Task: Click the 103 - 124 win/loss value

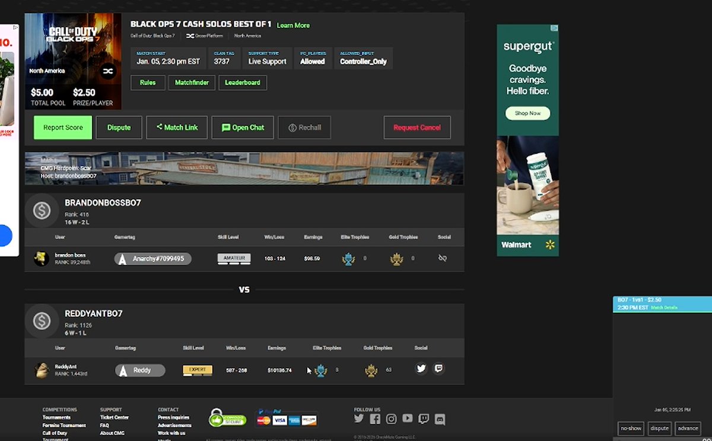Action: click(x=274, y=259)
